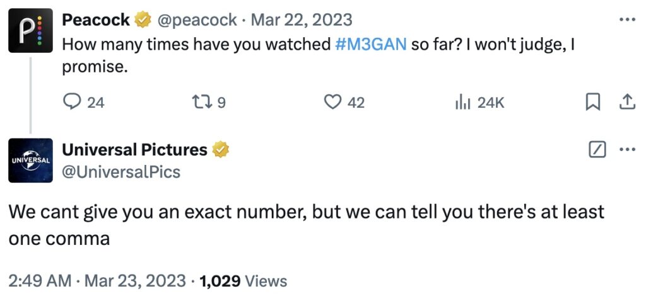Viewport: 646px width, 301px height.
Task: Click the #M3GAN hashtag link
Action: 372,45
